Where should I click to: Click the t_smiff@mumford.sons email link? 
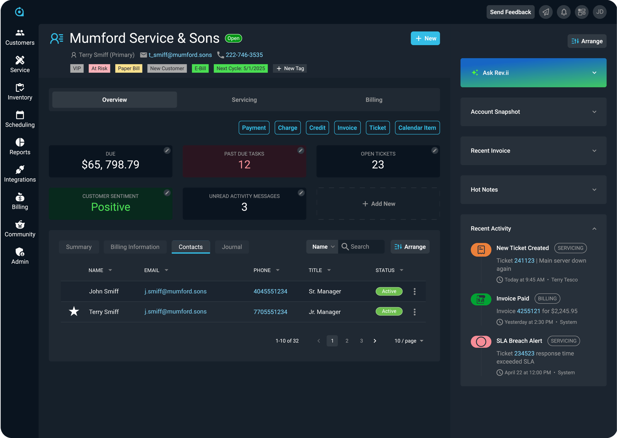click(x=180, y=55)
